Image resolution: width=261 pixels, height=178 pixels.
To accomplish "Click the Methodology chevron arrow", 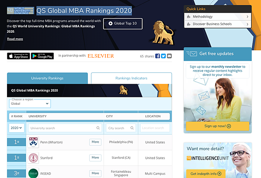I will click(248, 17).
